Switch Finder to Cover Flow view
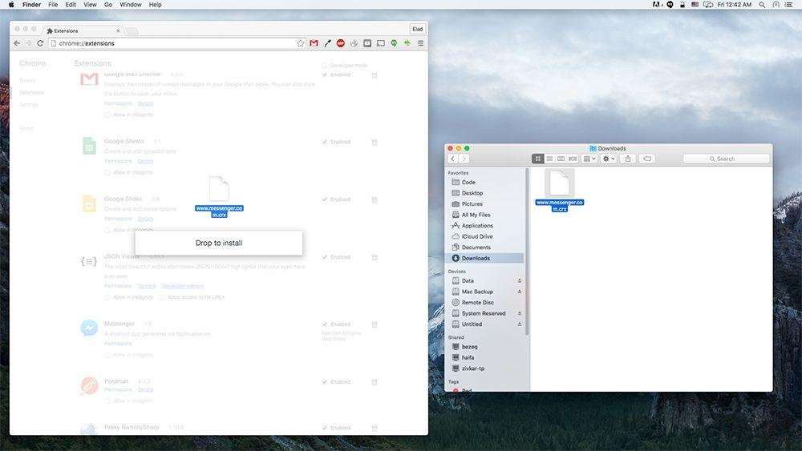 (x=573, y=159)
